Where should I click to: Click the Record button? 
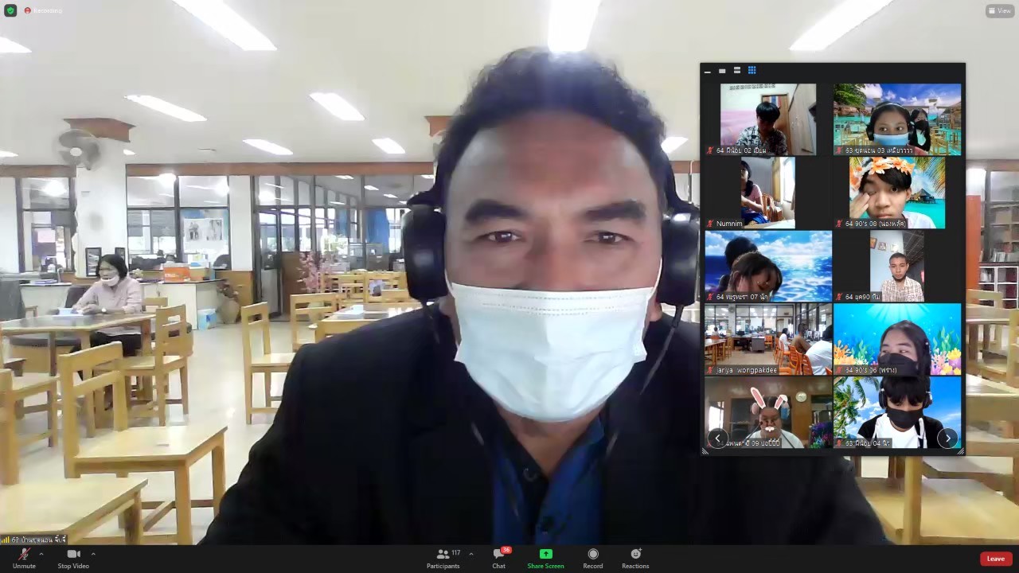[x=593, y=555]
